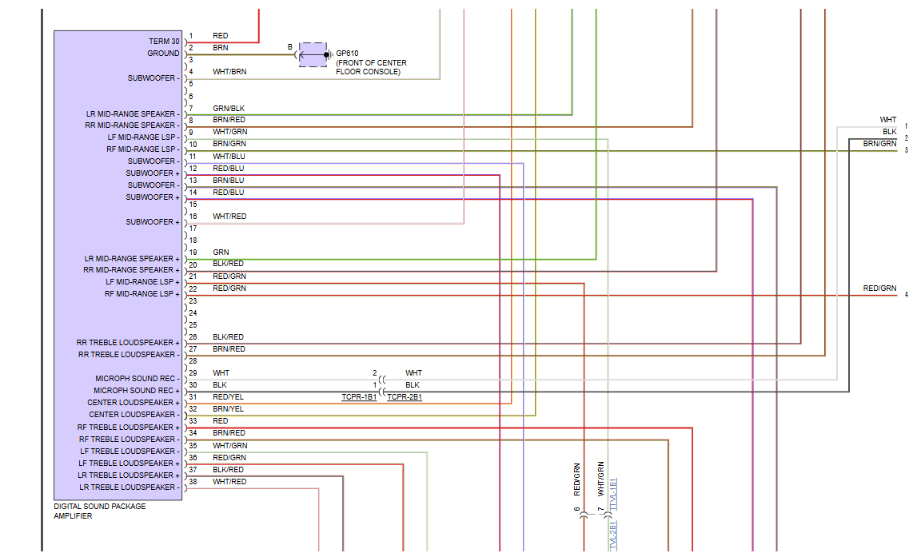Open the TCPR-1B1 connector link

359,397
